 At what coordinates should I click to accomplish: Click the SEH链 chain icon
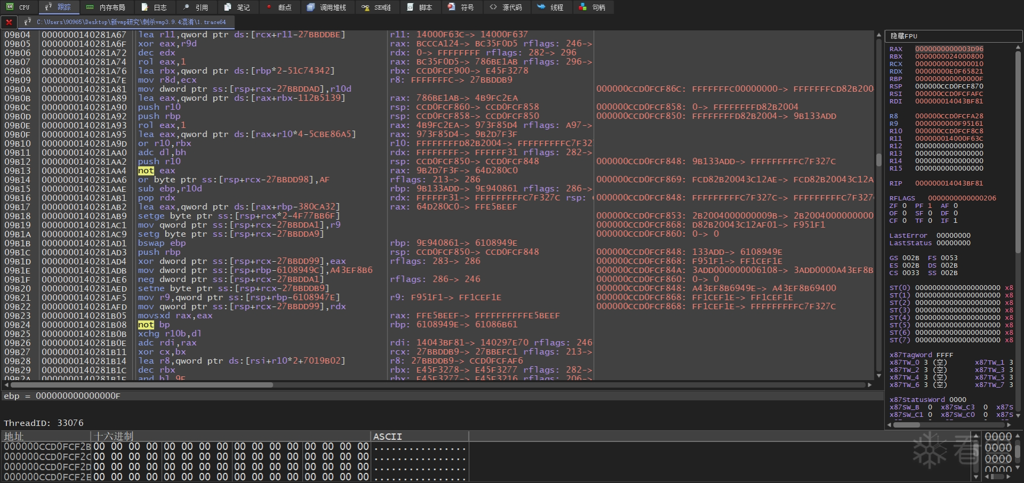point(365,7)
